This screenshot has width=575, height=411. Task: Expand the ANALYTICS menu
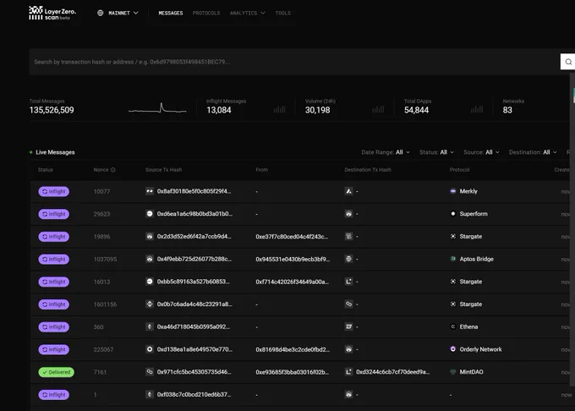pos(247,13)
